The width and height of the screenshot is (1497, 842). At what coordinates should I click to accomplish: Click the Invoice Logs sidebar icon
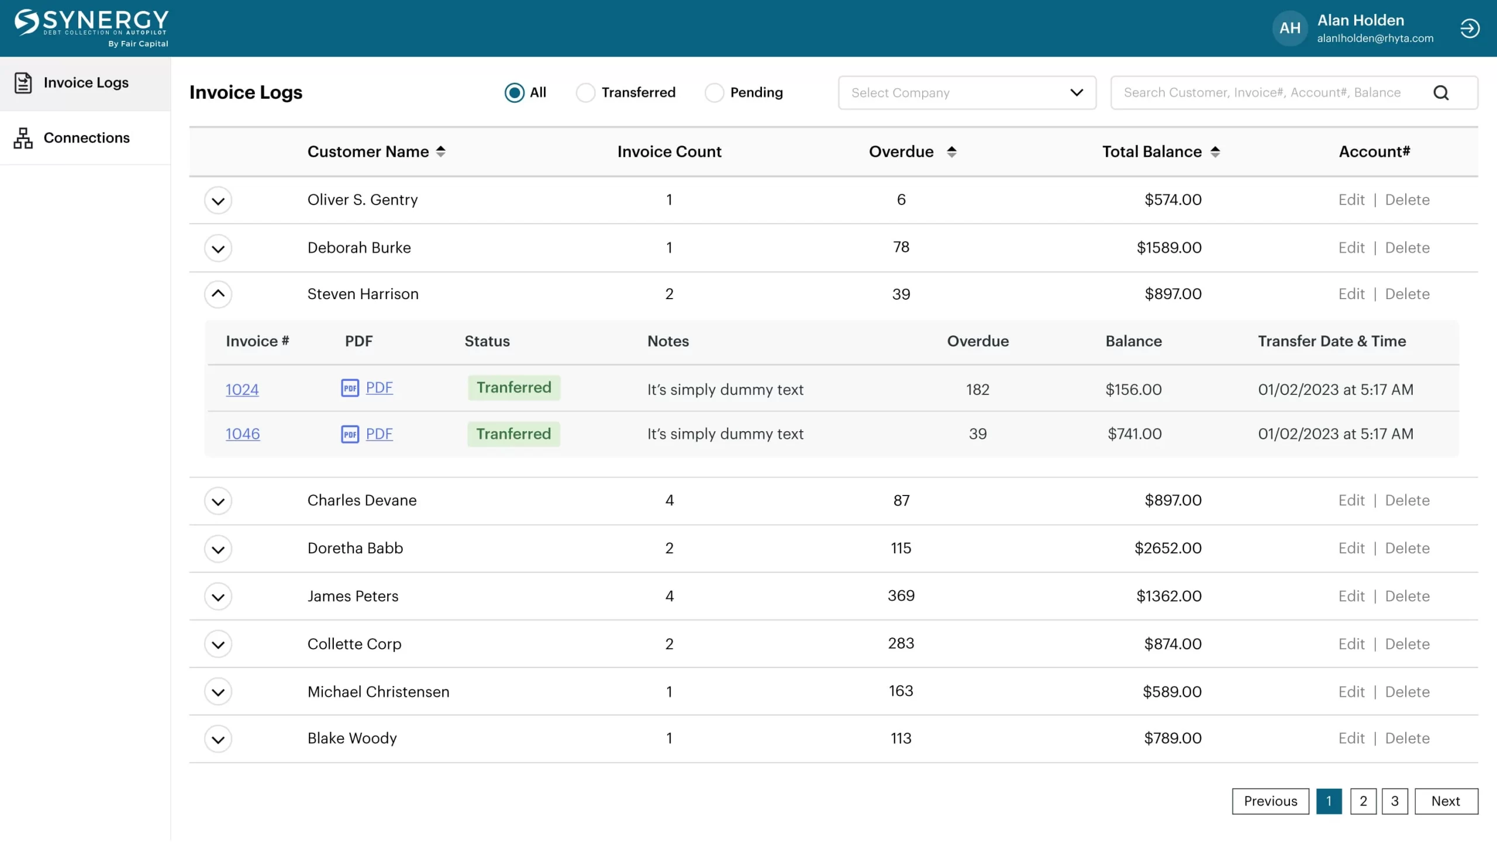[23, 82]
